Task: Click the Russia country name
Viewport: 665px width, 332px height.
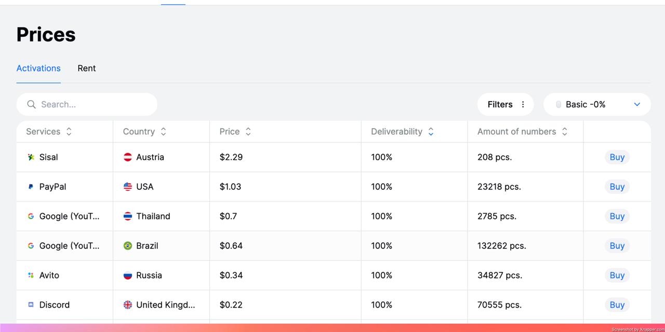Action: coord(149,275)
